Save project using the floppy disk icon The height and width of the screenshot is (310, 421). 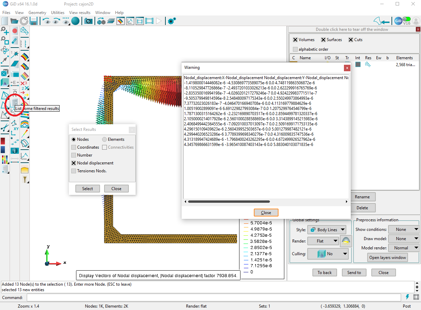34,21
